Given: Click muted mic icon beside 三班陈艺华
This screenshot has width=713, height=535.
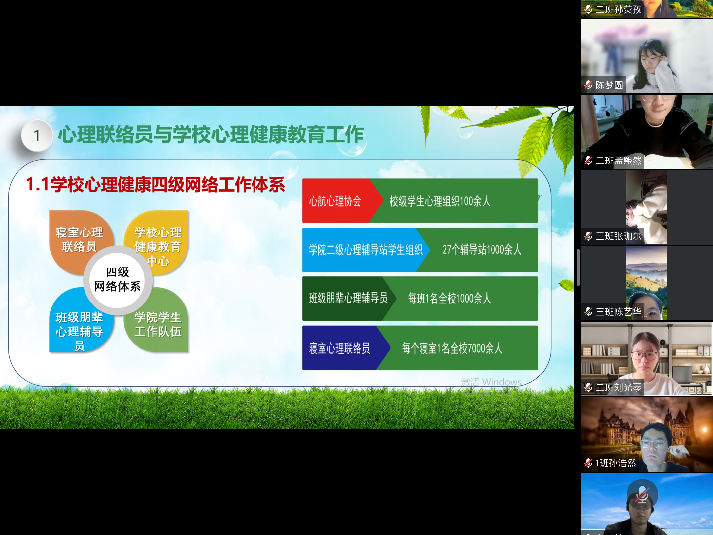Looking at the screenshot, I should (588, 312).
